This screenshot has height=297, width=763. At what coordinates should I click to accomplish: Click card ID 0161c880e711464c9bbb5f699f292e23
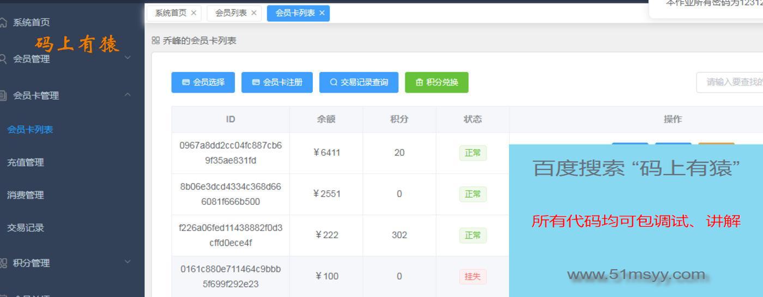click(x=231, y=276)
